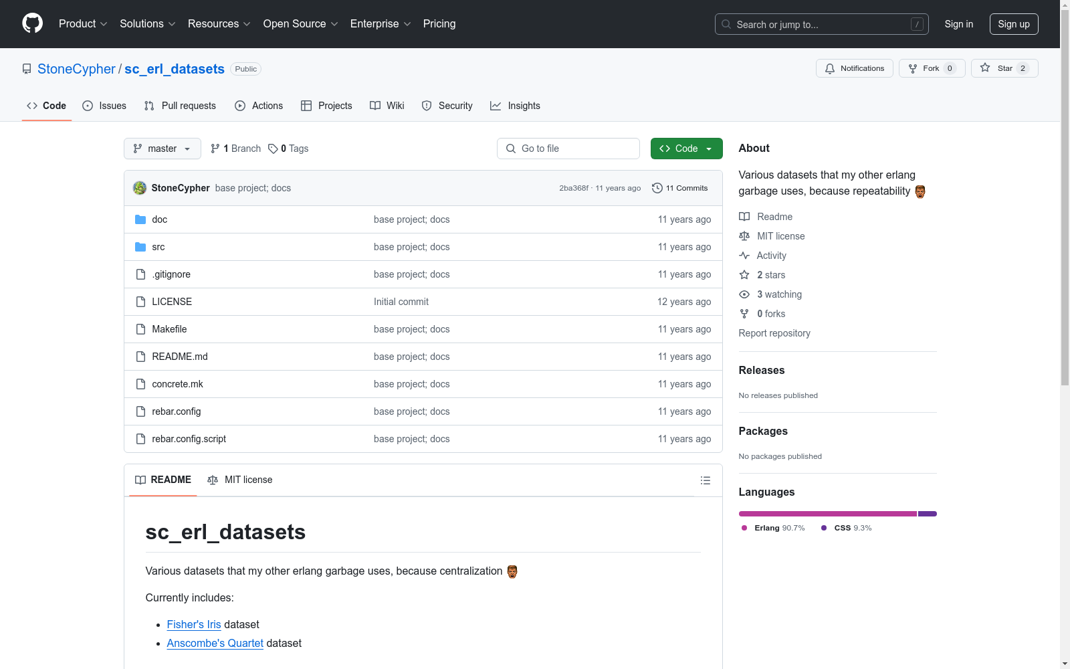This screenshot has width=1070, height=669.
Task: Click the README.md file icon
Action: coord(140,357)
